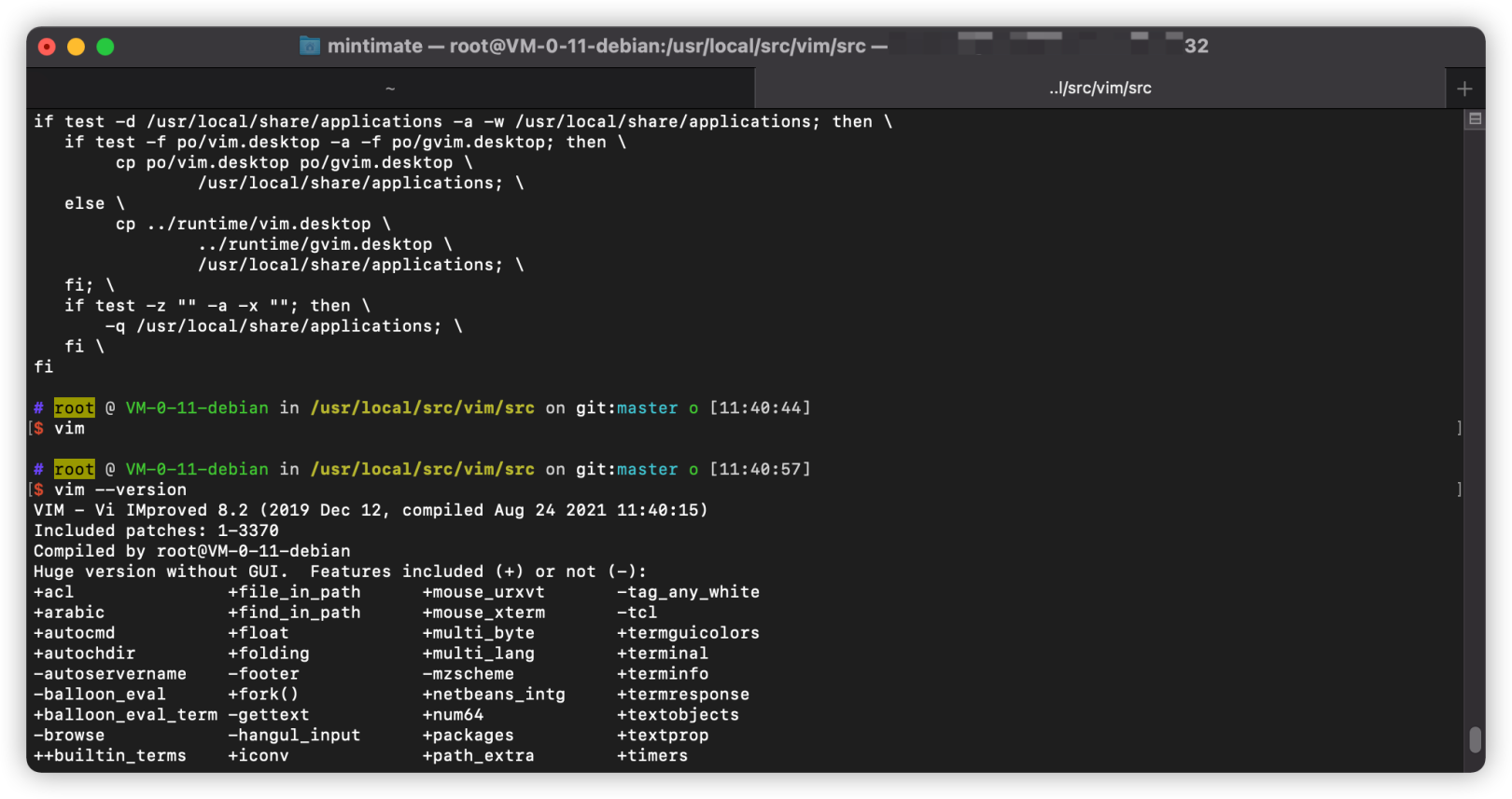Click the '-tag_any_white' feature entry

tap(688, 592)
